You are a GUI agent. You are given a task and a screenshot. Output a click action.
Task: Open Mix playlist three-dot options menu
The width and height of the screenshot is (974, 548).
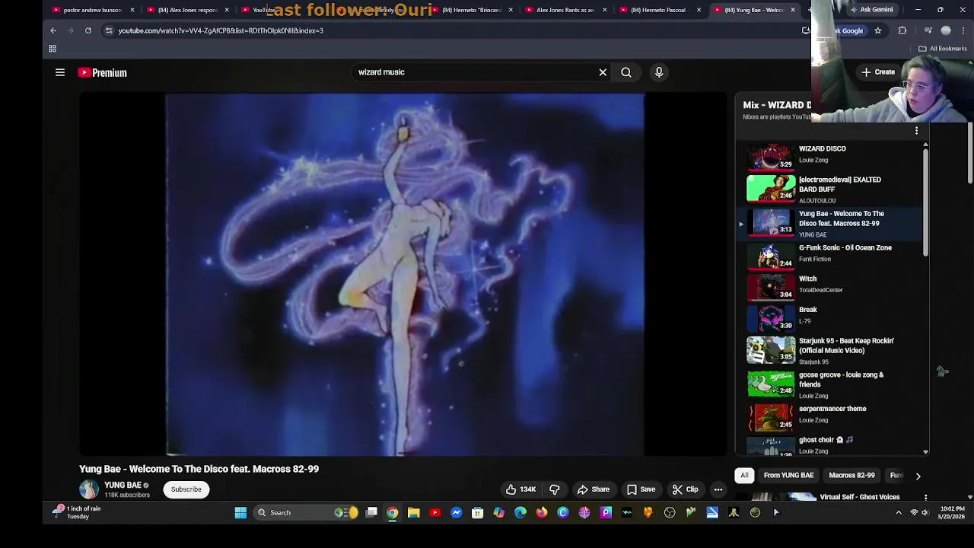(916, 131)
